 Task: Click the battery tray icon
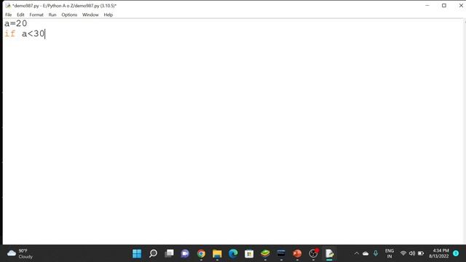pyautogui.click(x=421, y=253)
